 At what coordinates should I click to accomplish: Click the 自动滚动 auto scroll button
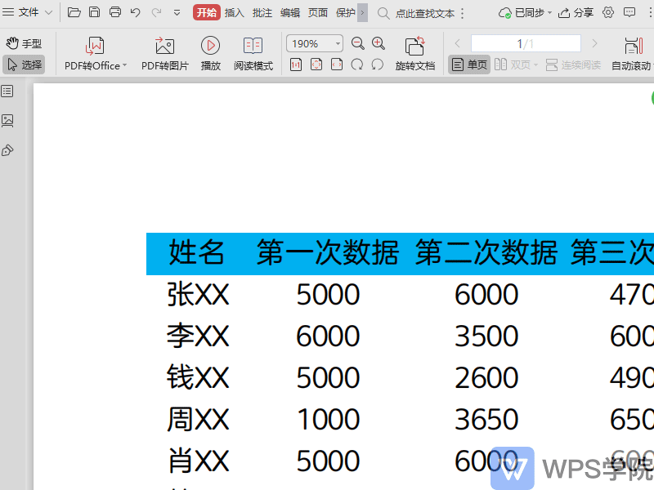(x=631, y=53)
